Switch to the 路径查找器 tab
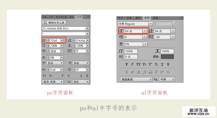The image size is (217, 118). click(61, 17)
